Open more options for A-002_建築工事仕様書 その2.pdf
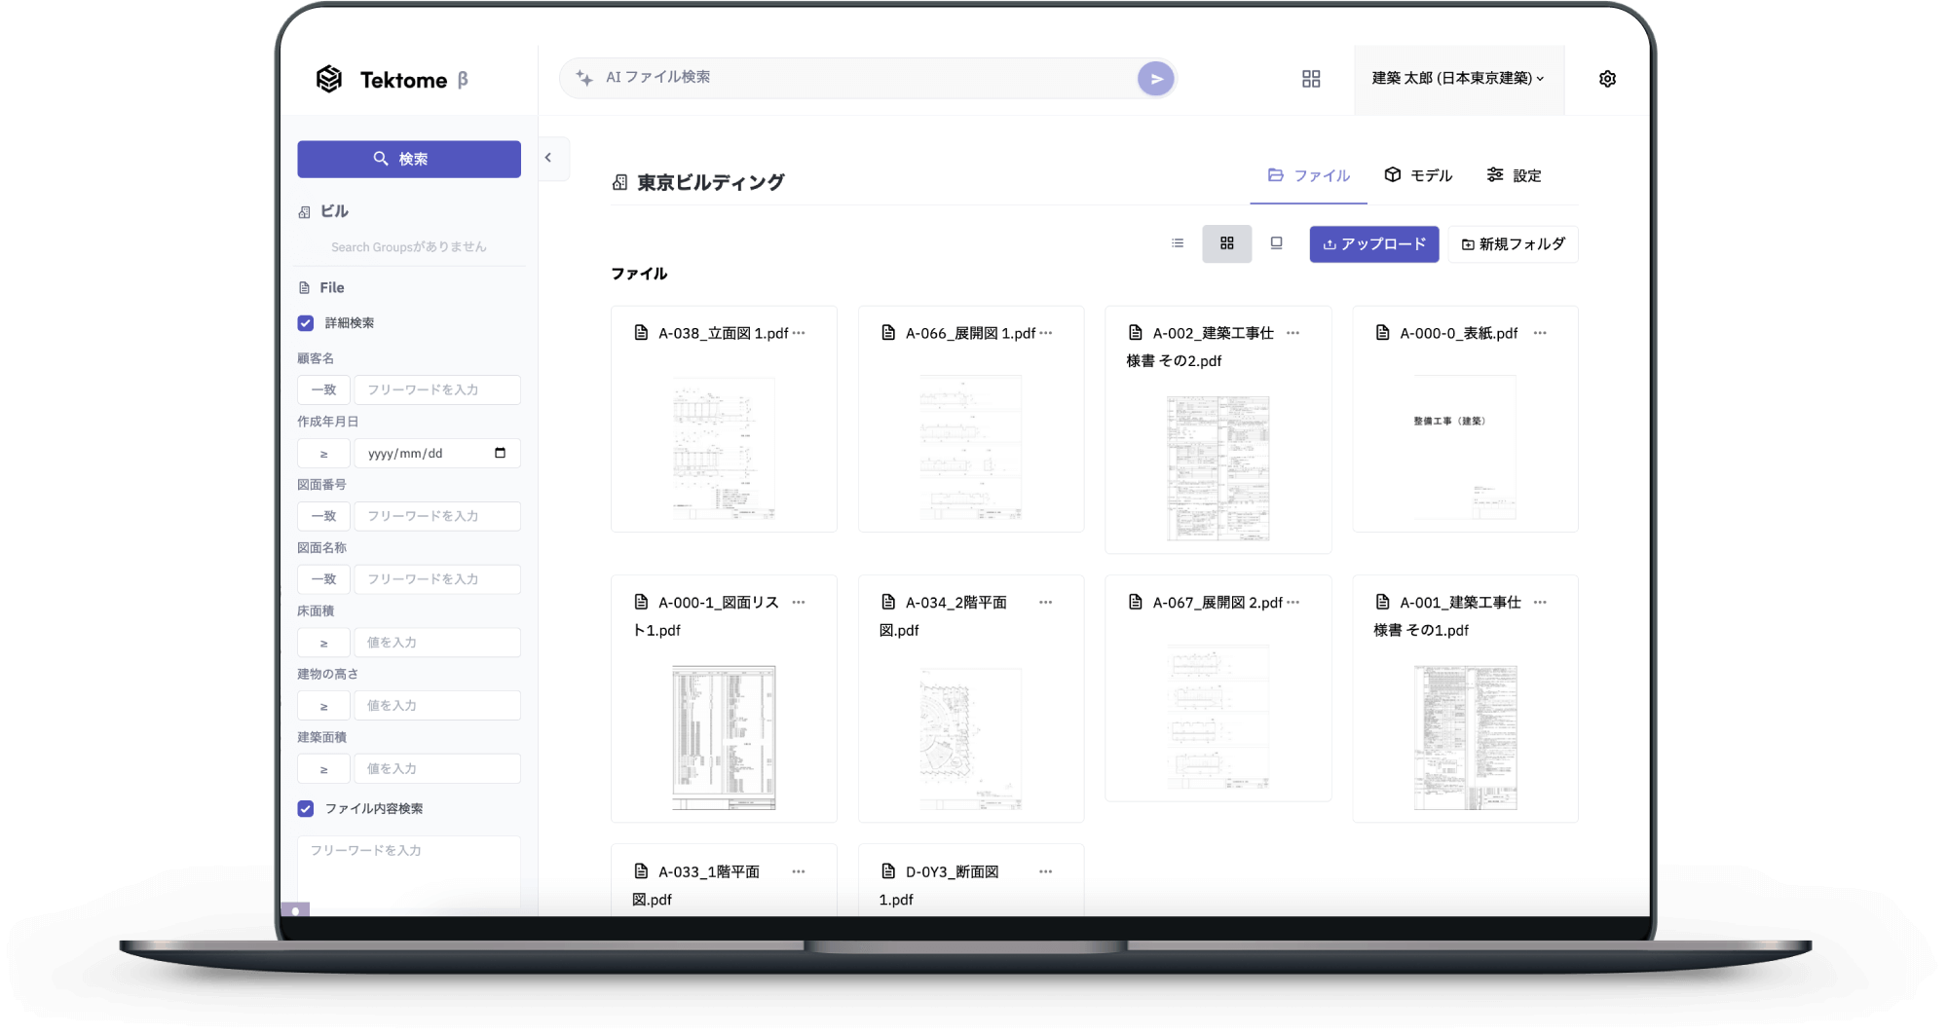This screenshot has width=1948, height=1035. pos(1292,333)
